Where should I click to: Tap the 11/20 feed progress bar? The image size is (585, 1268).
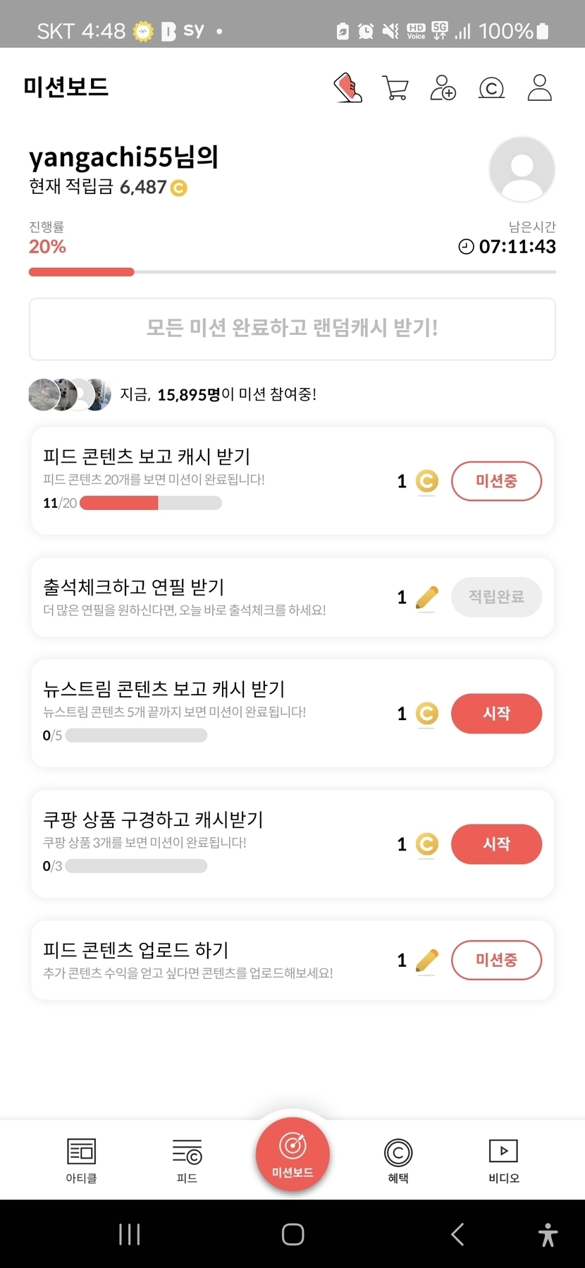point(151,503)
